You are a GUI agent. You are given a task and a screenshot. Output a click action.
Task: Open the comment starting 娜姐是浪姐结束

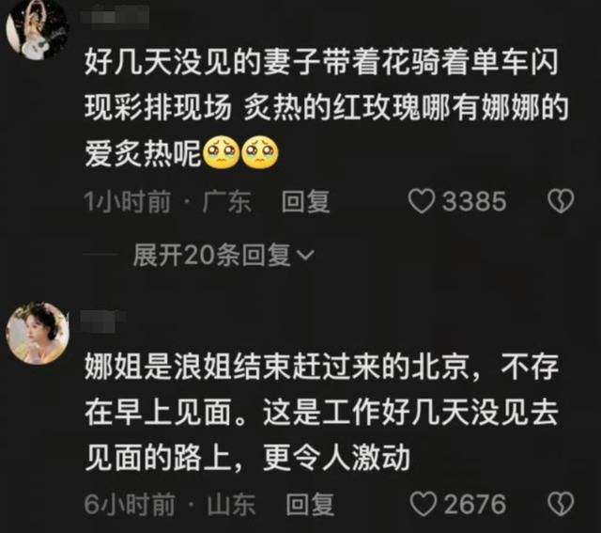(x=321, y=413)
